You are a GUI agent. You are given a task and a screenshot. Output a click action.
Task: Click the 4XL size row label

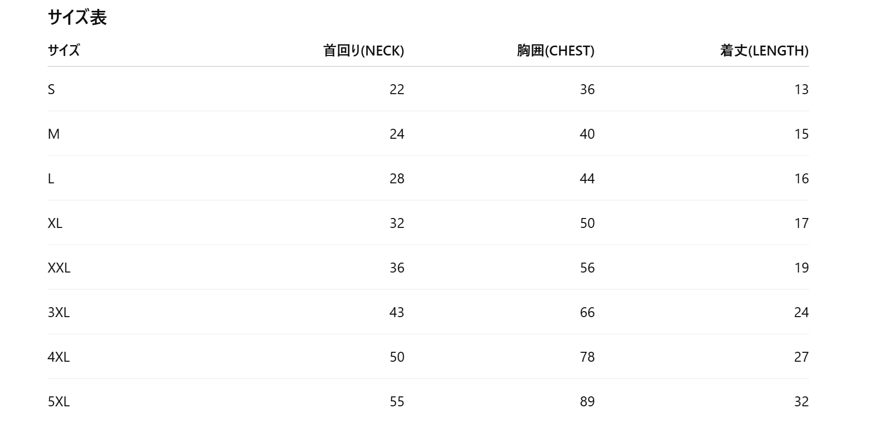pyautogui.click(x=58, y=357)
